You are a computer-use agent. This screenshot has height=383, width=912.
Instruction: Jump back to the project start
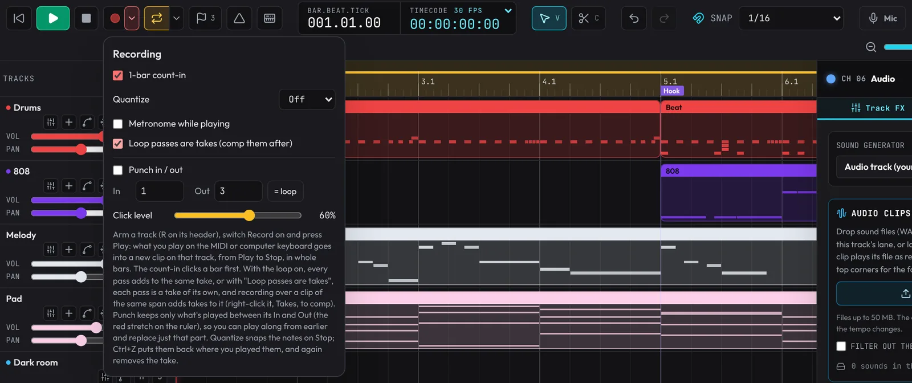tap(19, 18)
